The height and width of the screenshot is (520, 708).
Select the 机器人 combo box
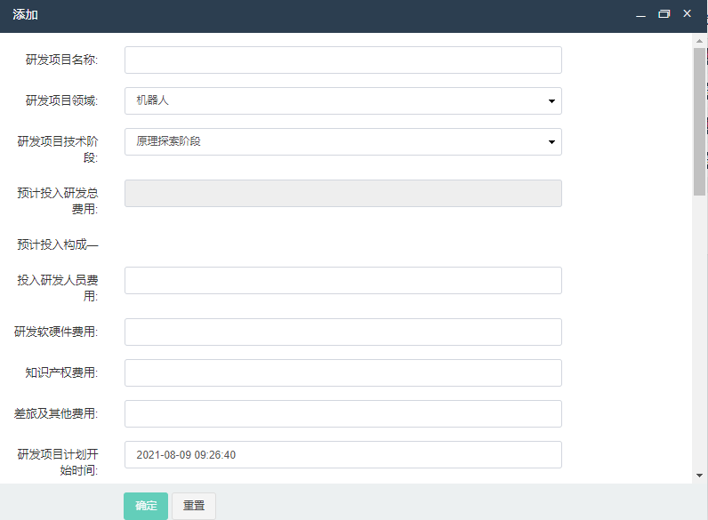(x=343, y=100)
